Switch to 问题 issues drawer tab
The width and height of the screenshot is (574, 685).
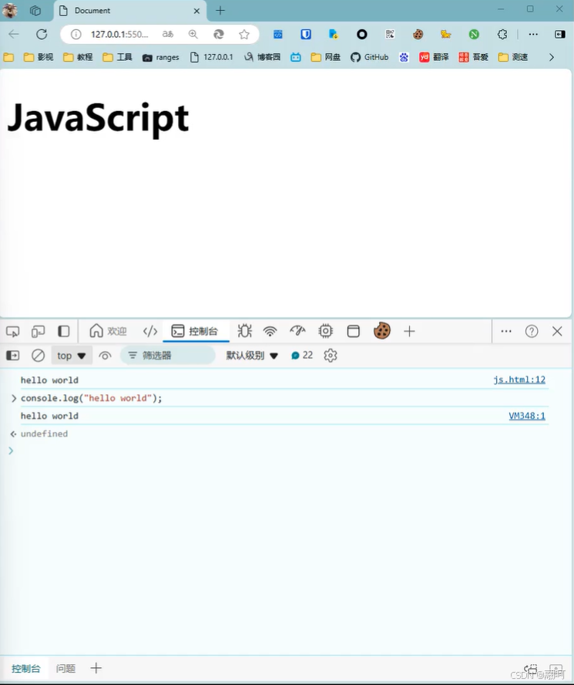click(66, 668)
